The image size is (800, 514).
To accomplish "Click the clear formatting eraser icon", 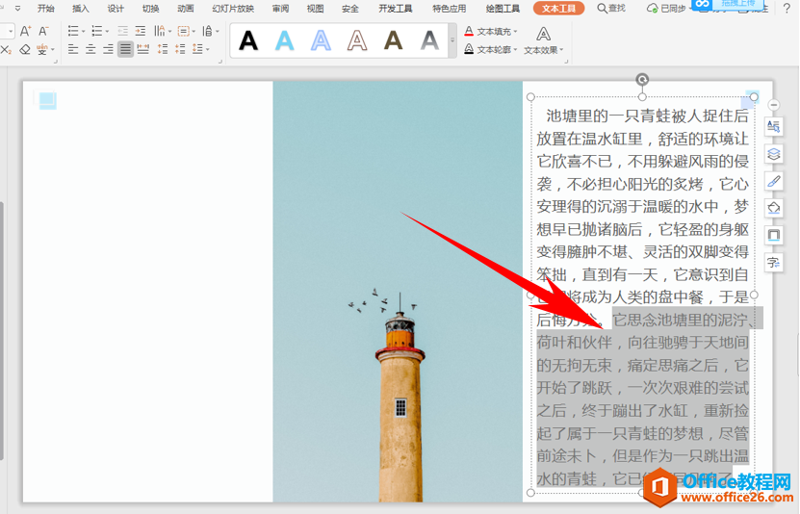I will (25, 49).
